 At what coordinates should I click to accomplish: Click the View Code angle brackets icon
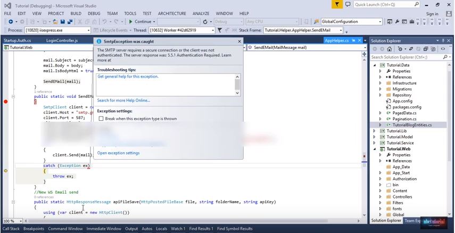(x=443, y=49)
